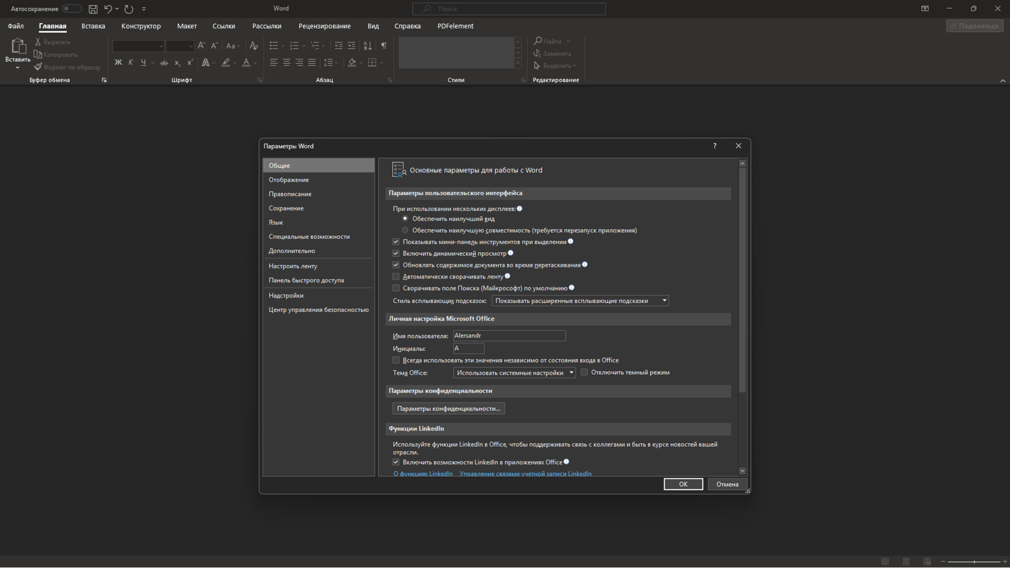This screenshot has width=1010, height=568.
Task: Enable automatic ribbon collapse checkbox
Action: pos(396,277)
